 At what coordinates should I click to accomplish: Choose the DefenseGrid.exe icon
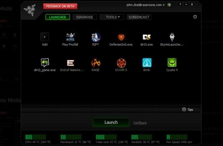(x=121, y=37)
